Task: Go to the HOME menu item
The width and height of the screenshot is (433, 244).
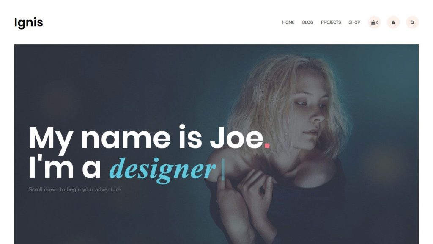Action: [288, 22]
